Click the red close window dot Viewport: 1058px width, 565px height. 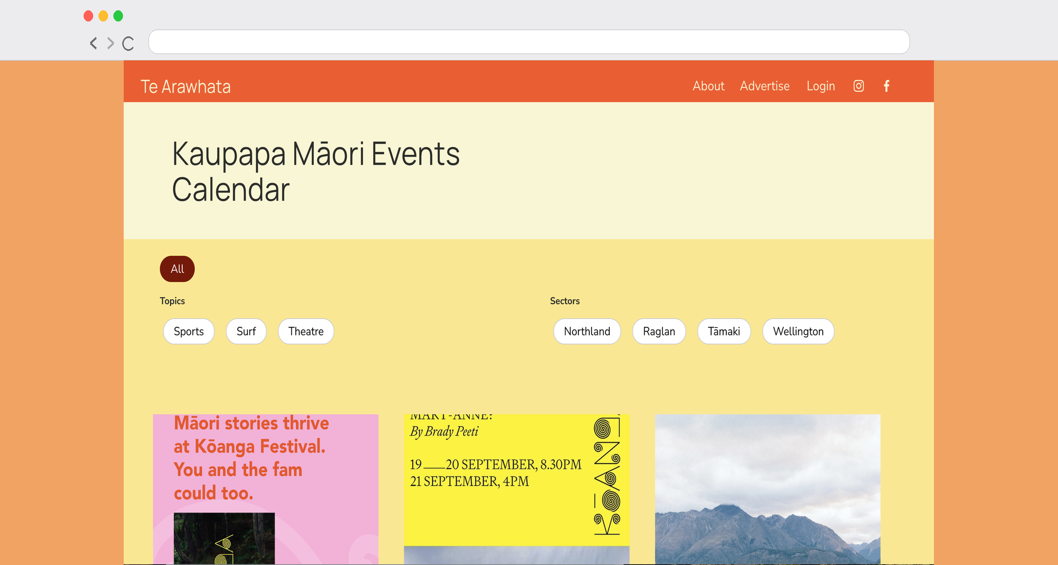(88, 16)
